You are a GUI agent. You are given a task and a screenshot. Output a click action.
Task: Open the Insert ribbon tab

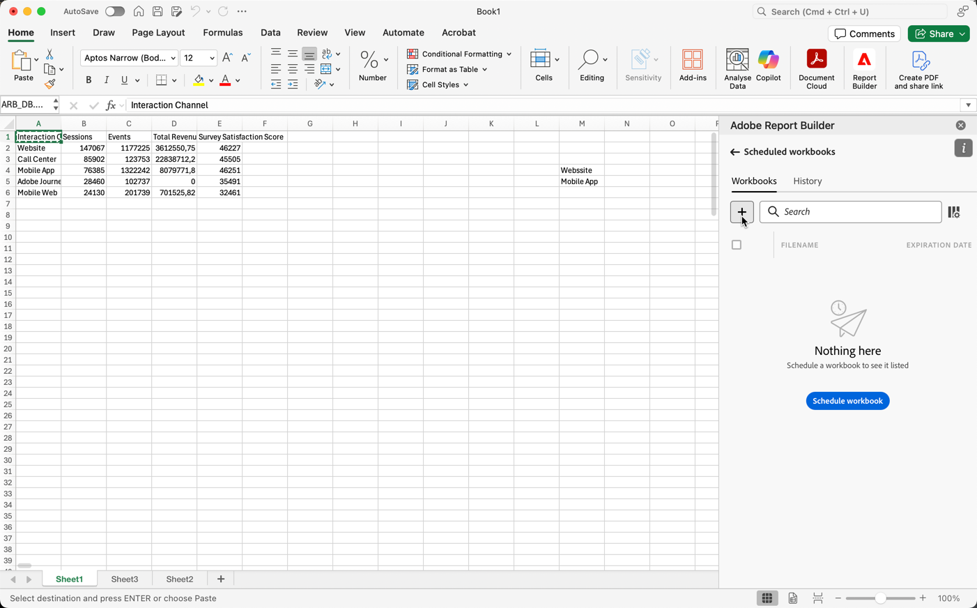(x=63, y=33)
